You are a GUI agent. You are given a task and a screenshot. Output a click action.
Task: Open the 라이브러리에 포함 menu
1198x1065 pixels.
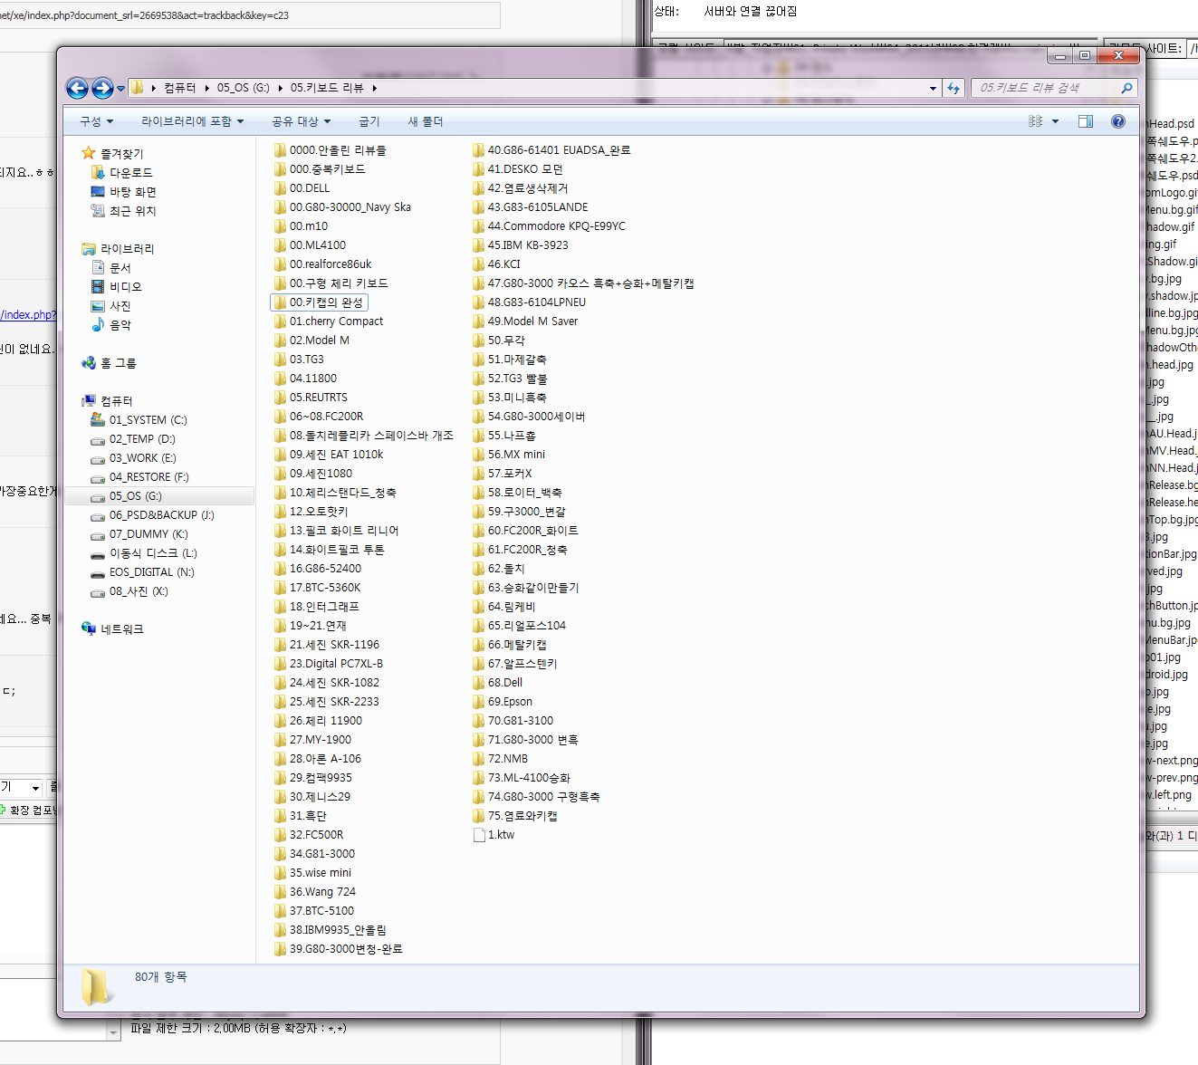point(192,121)
